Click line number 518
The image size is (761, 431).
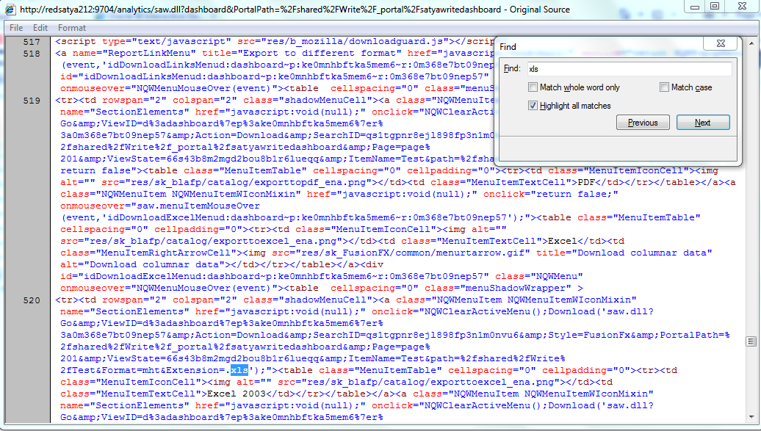32,54
